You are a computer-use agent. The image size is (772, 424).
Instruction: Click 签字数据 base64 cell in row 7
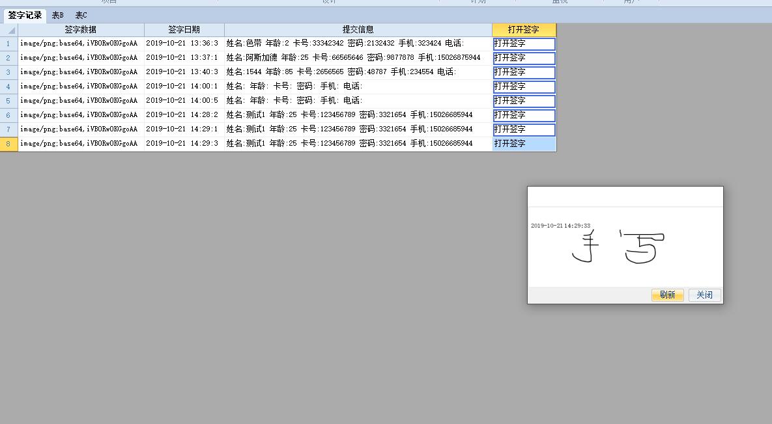pos(81,129)
